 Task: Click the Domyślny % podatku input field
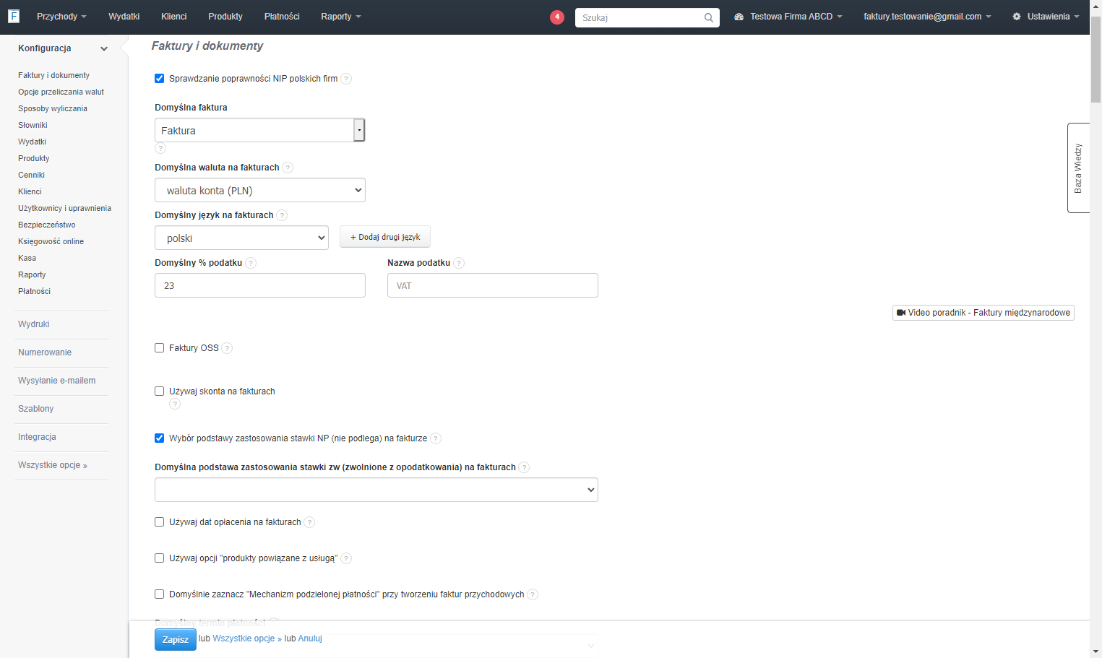pos(260,285)
